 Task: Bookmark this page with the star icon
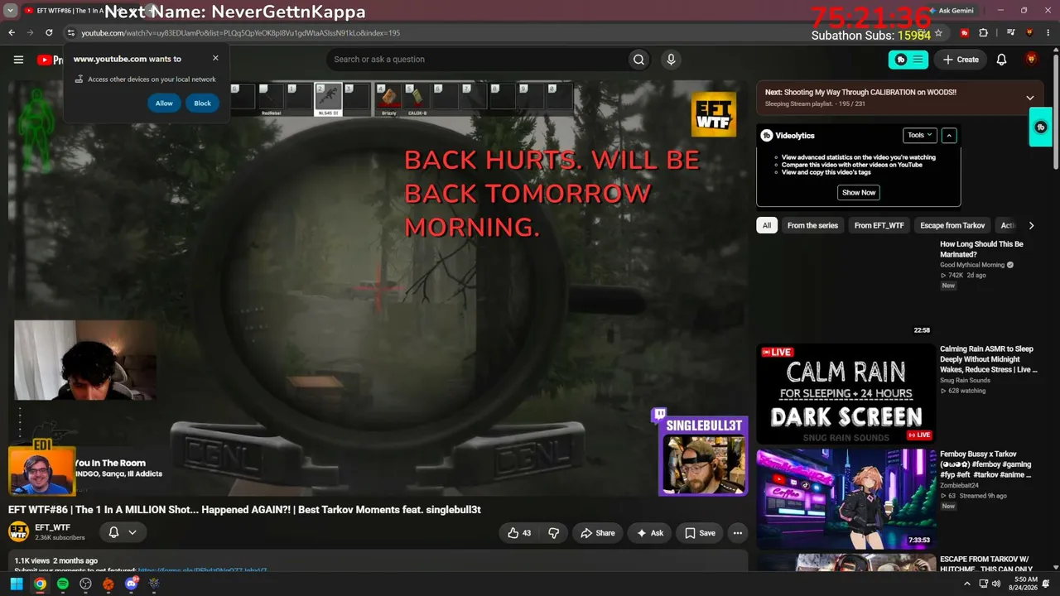coord(938,33)
